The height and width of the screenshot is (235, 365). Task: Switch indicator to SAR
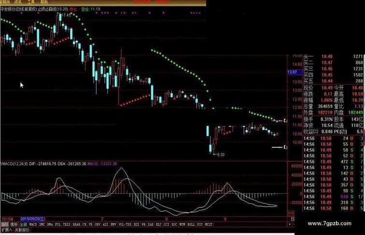coord(151,224)
